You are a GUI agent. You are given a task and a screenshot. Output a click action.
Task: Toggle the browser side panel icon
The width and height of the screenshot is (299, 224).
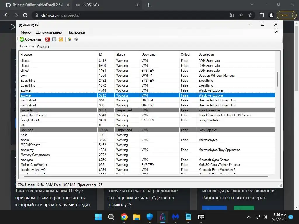[x=262, y=15]
